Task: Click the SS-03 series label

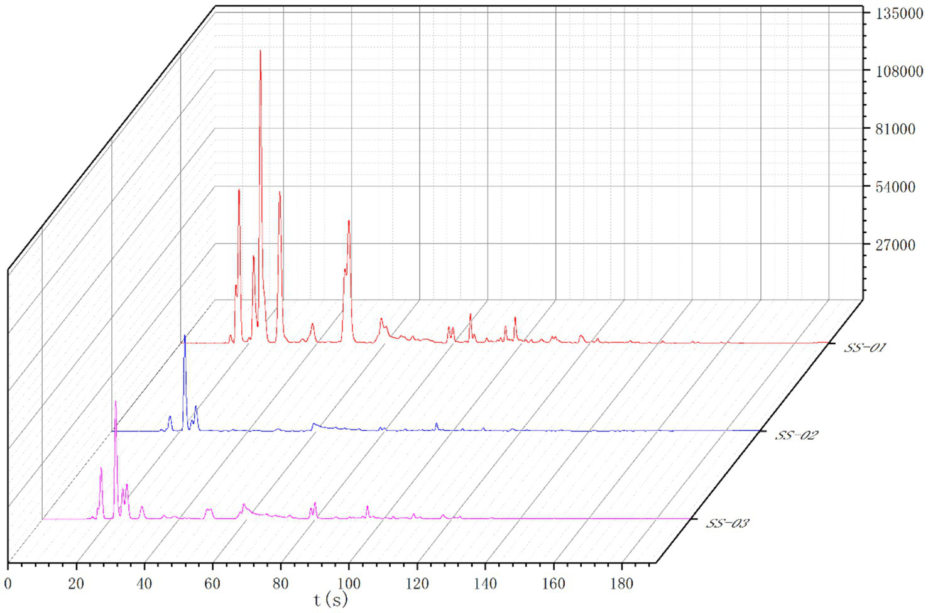Action: (727, 524)
